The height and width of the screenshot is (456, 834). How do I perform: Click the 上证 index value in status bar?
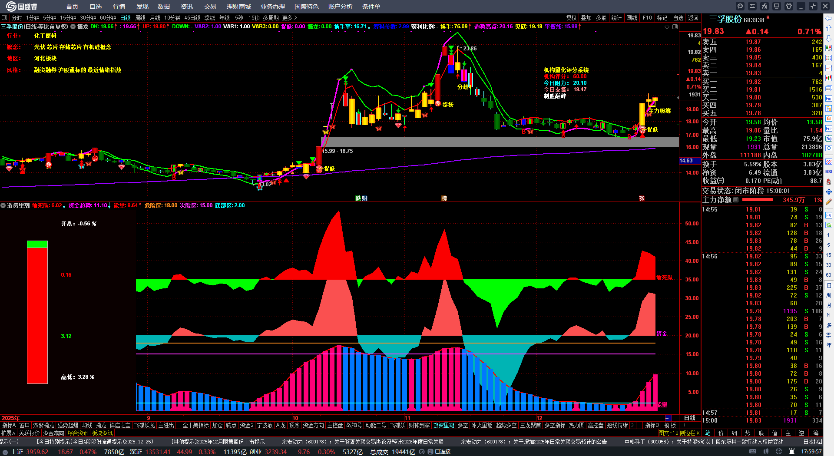pos(37,452)
